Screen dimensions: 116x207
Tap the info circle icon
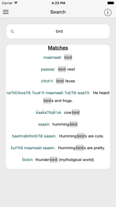pos(108,12)
